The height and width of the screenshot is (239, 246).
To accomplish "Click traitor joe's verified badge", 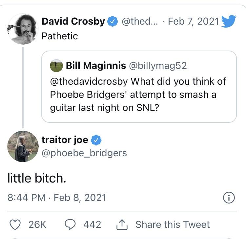I will click(96, 140).
